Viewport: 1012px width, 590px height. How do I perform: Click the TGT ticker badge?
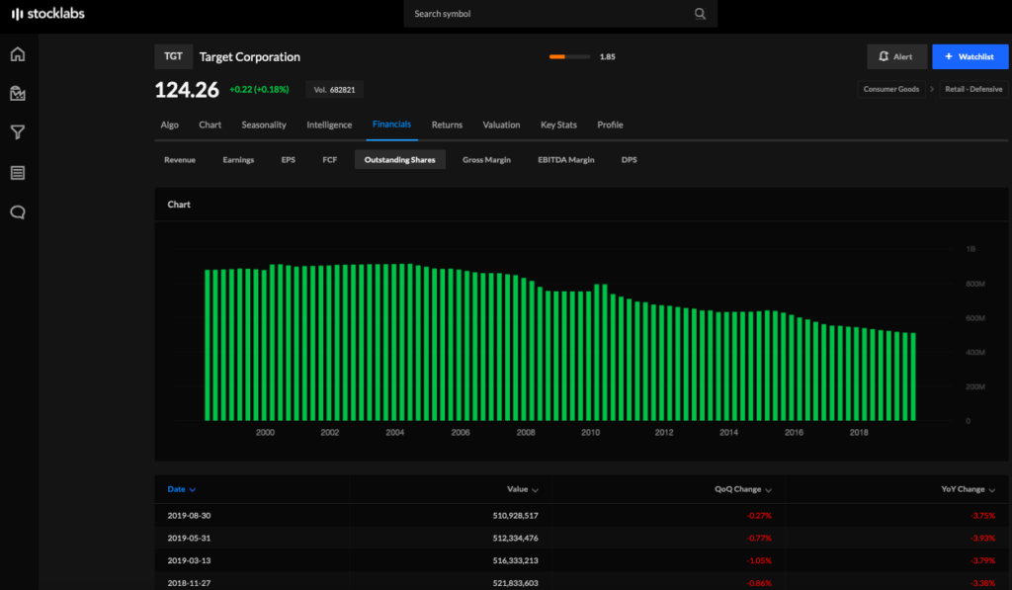[x=173, y=56]
